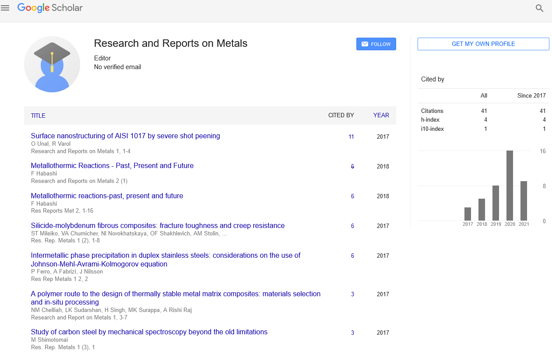This screenshot has width=552, height=354.
Task: Click the 2020 bar in citations chart
Action: [x=510, y=186]
